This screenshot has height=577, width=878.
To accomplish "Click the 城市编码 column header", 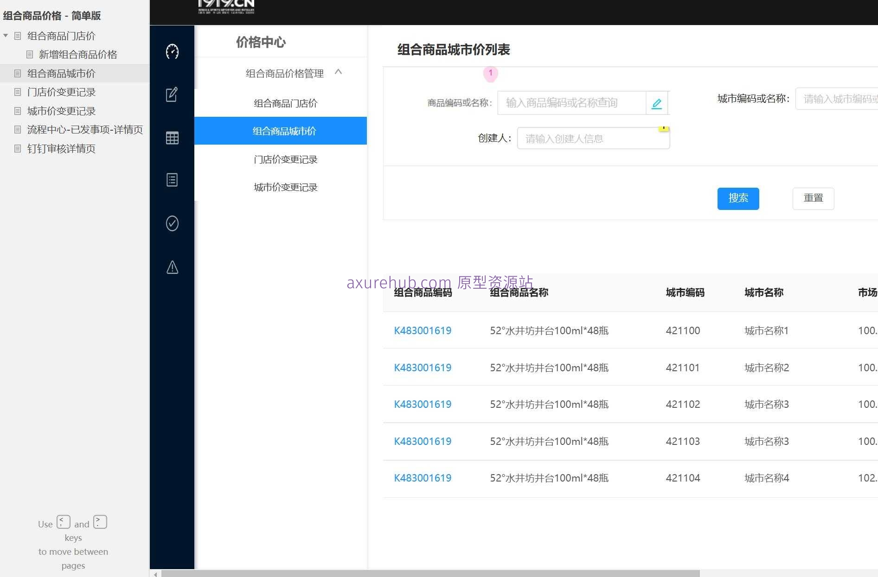I will point(685,292).
